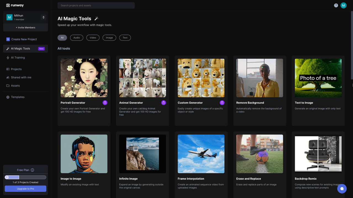Open the chat support bubble
This screenshot has width=353, height=198.
[x=342, y=189]
